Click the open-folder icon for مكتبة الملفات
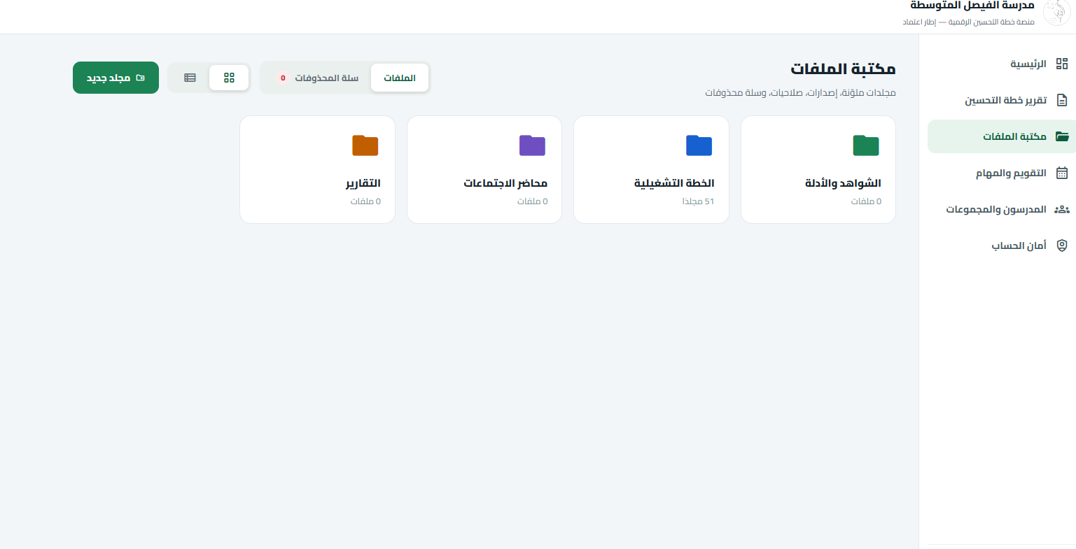Screen dimensions: 1076x549 [1062, 136]
